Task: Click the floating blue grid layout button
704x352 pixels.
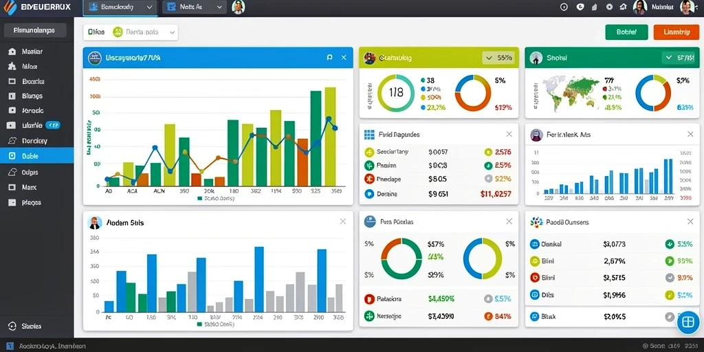Action: click(687, 322)
